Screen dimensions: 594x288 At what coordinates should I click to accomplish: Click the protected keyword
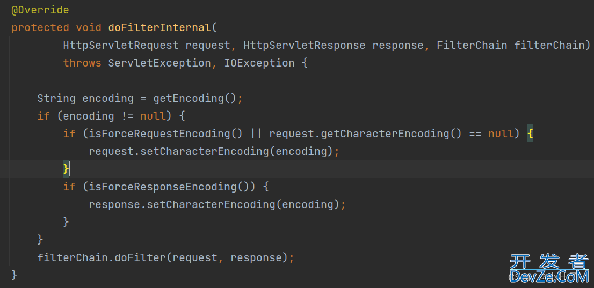[40, 28]
